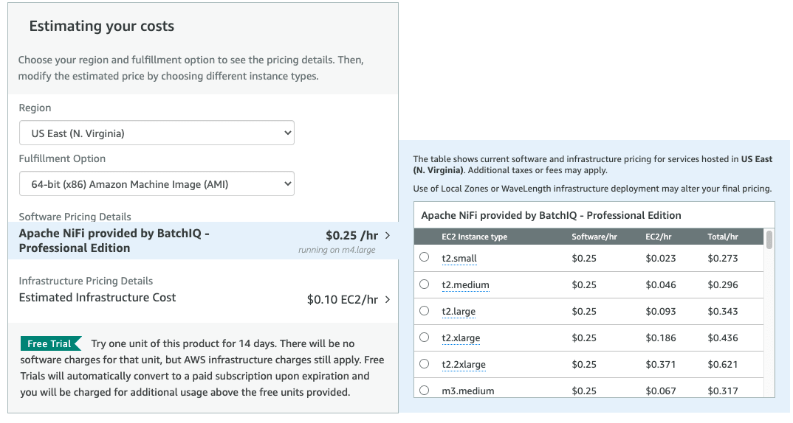
Task: Click the $0.186 EC2 price for t2.xlarge
Action: point(661,338)
